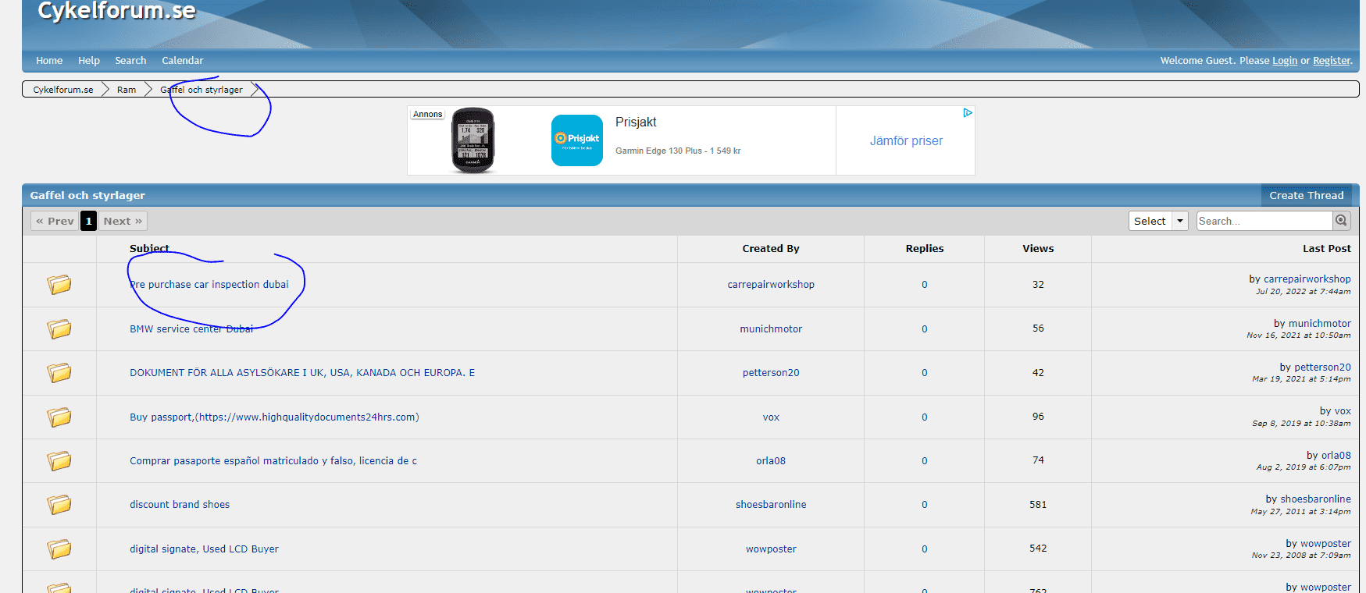Go to Next page of threads
1366x593 pixels.
123,221
